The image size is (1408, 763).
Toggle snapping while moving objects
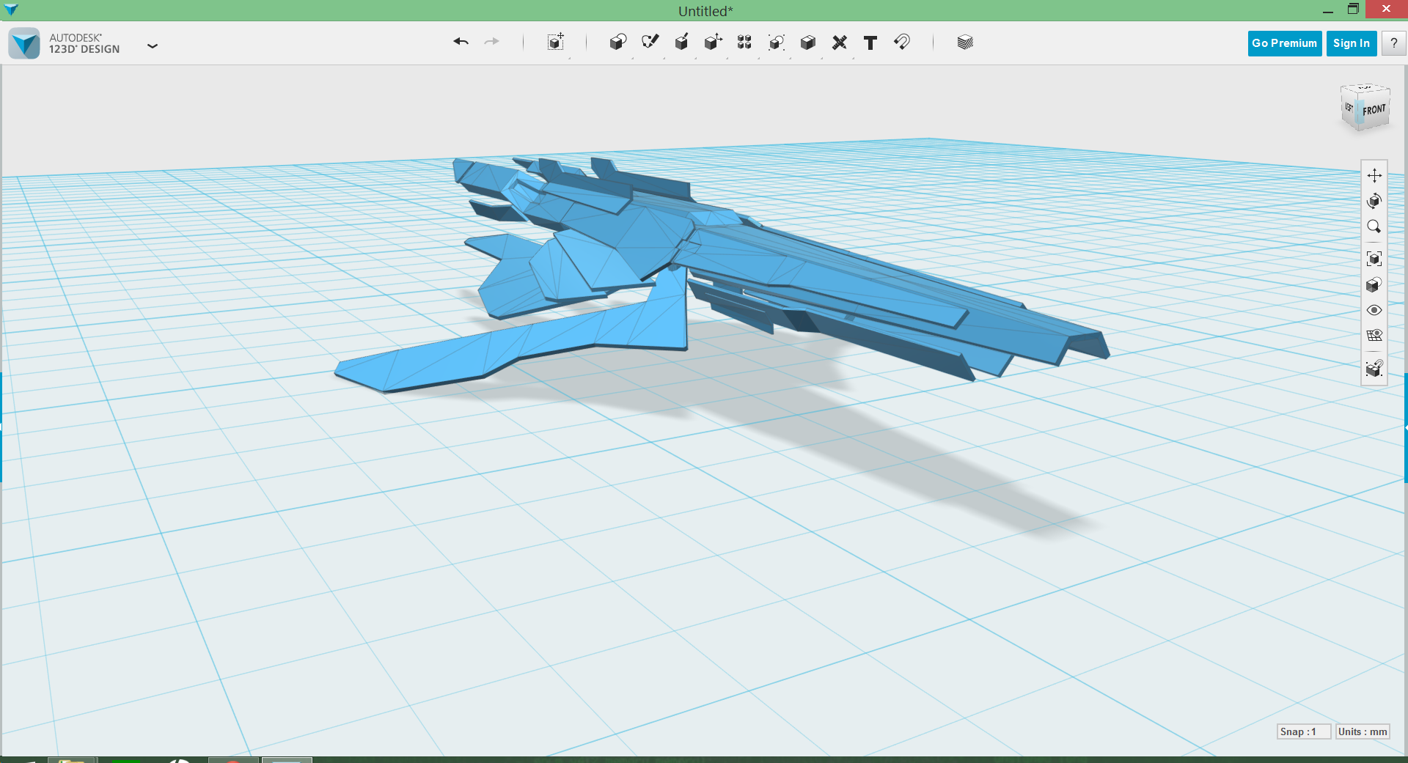click(x=1374, y=368)
